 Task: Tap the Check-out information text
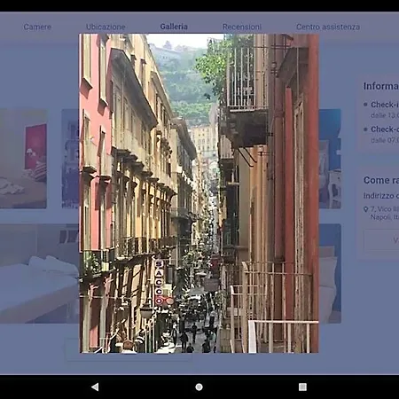tap(385, 129)
